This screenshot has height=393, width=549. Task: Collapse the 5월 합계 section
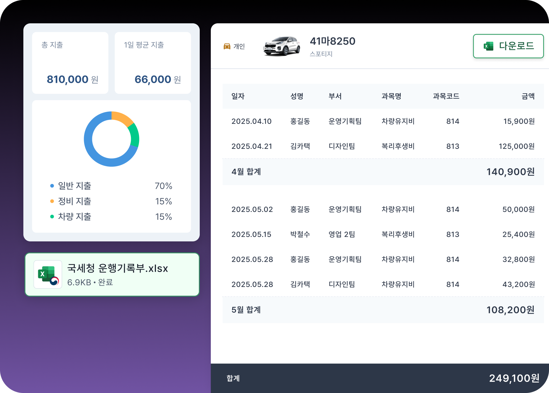(x=247, y=310)
